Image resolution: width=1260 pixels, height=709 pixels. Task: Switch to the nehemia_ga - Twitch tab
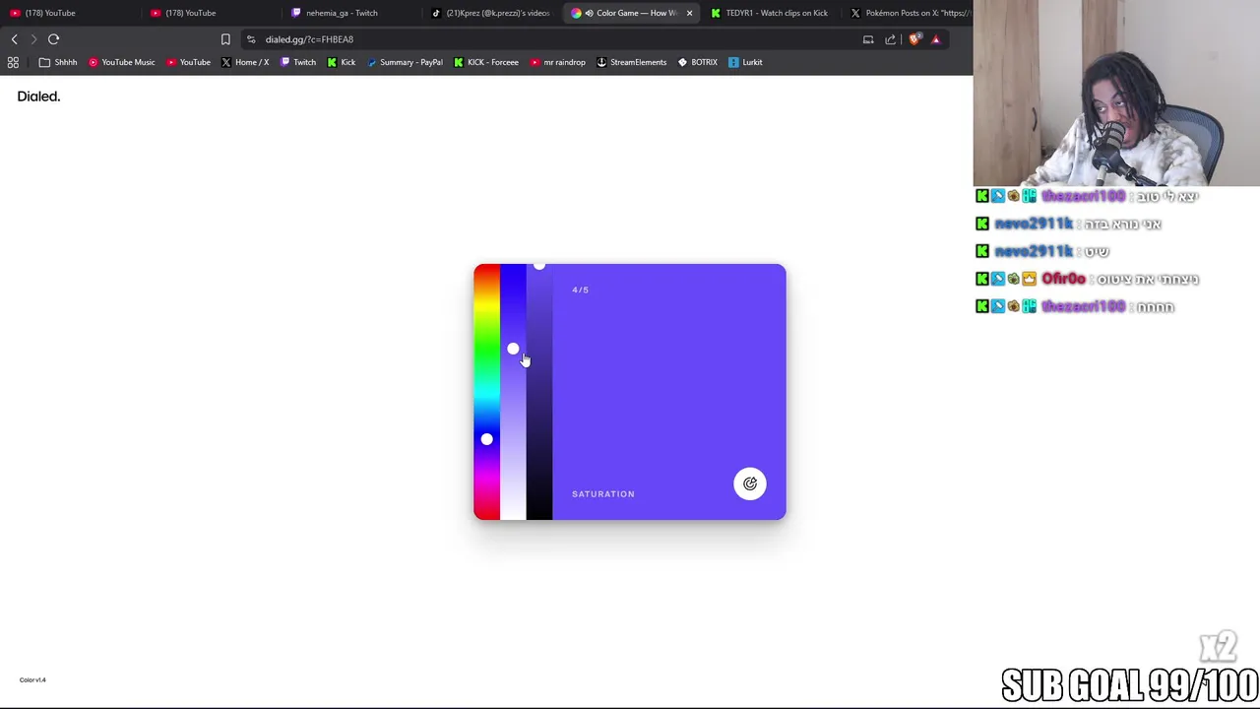pyautogui.click(x=351, y=13)
